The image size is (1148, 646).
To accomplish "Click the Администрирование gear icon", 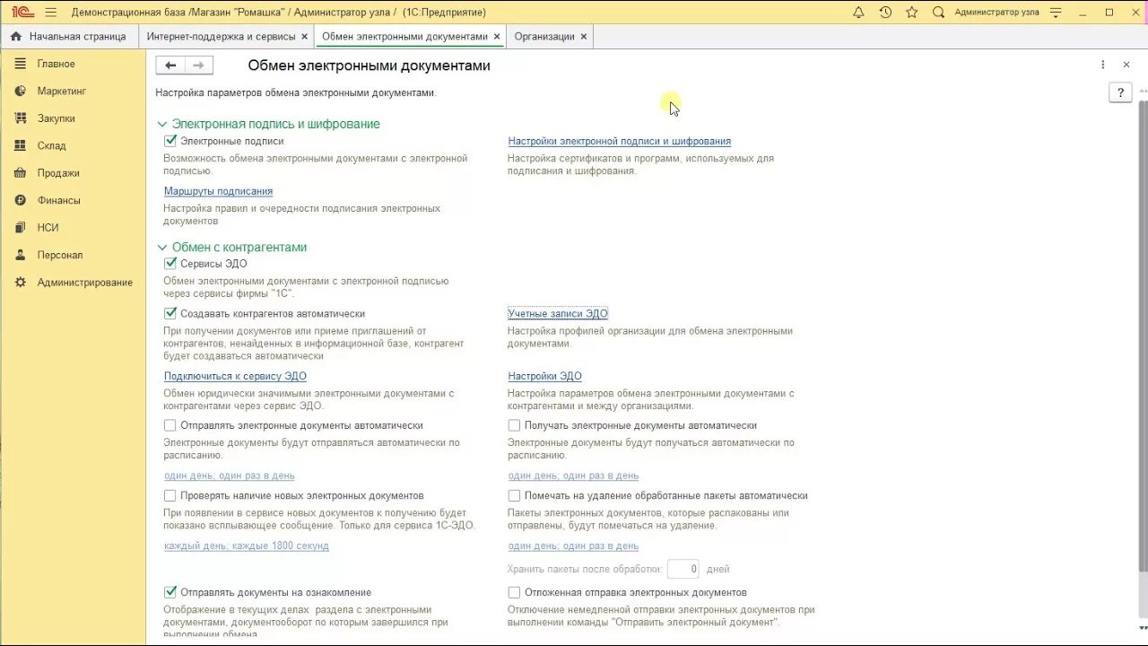I will pyautogui.click(x=20, y=283).
